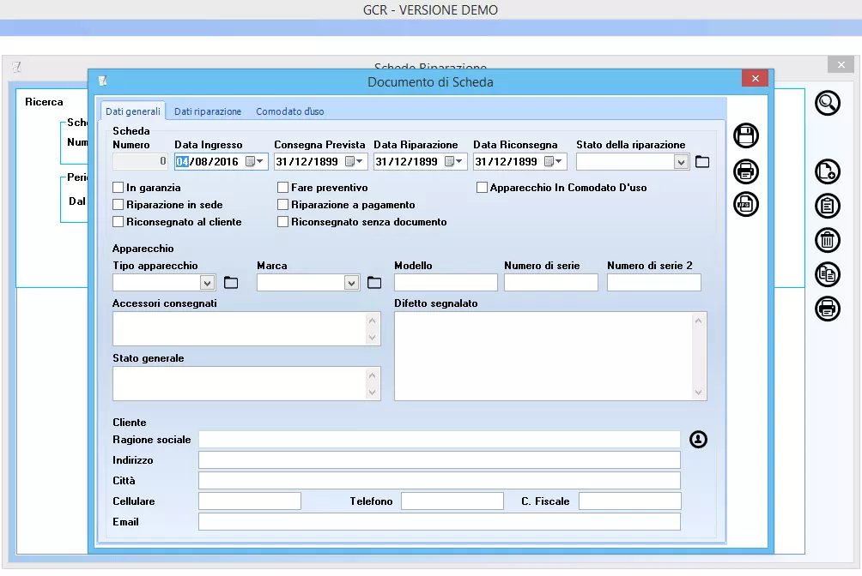
Task: Click the duplicate document icon in Schede Riparazione
Action: coord(828,274)
